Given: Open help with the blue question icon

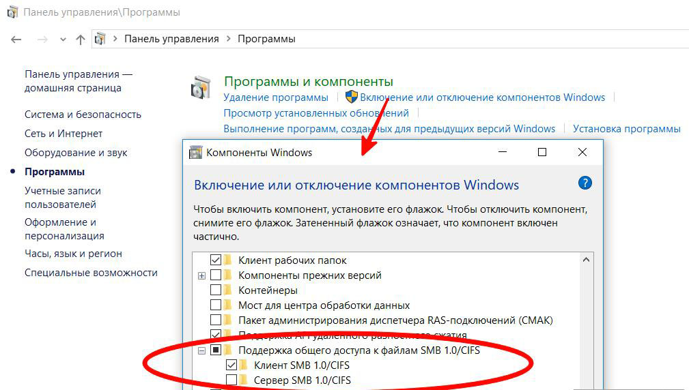Looking at the screenshot, I should pos(585,183).
